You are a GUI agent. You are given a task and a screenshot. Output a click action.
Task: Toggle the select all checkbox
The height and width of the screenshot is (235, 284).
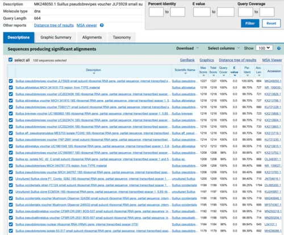point(10,60)
